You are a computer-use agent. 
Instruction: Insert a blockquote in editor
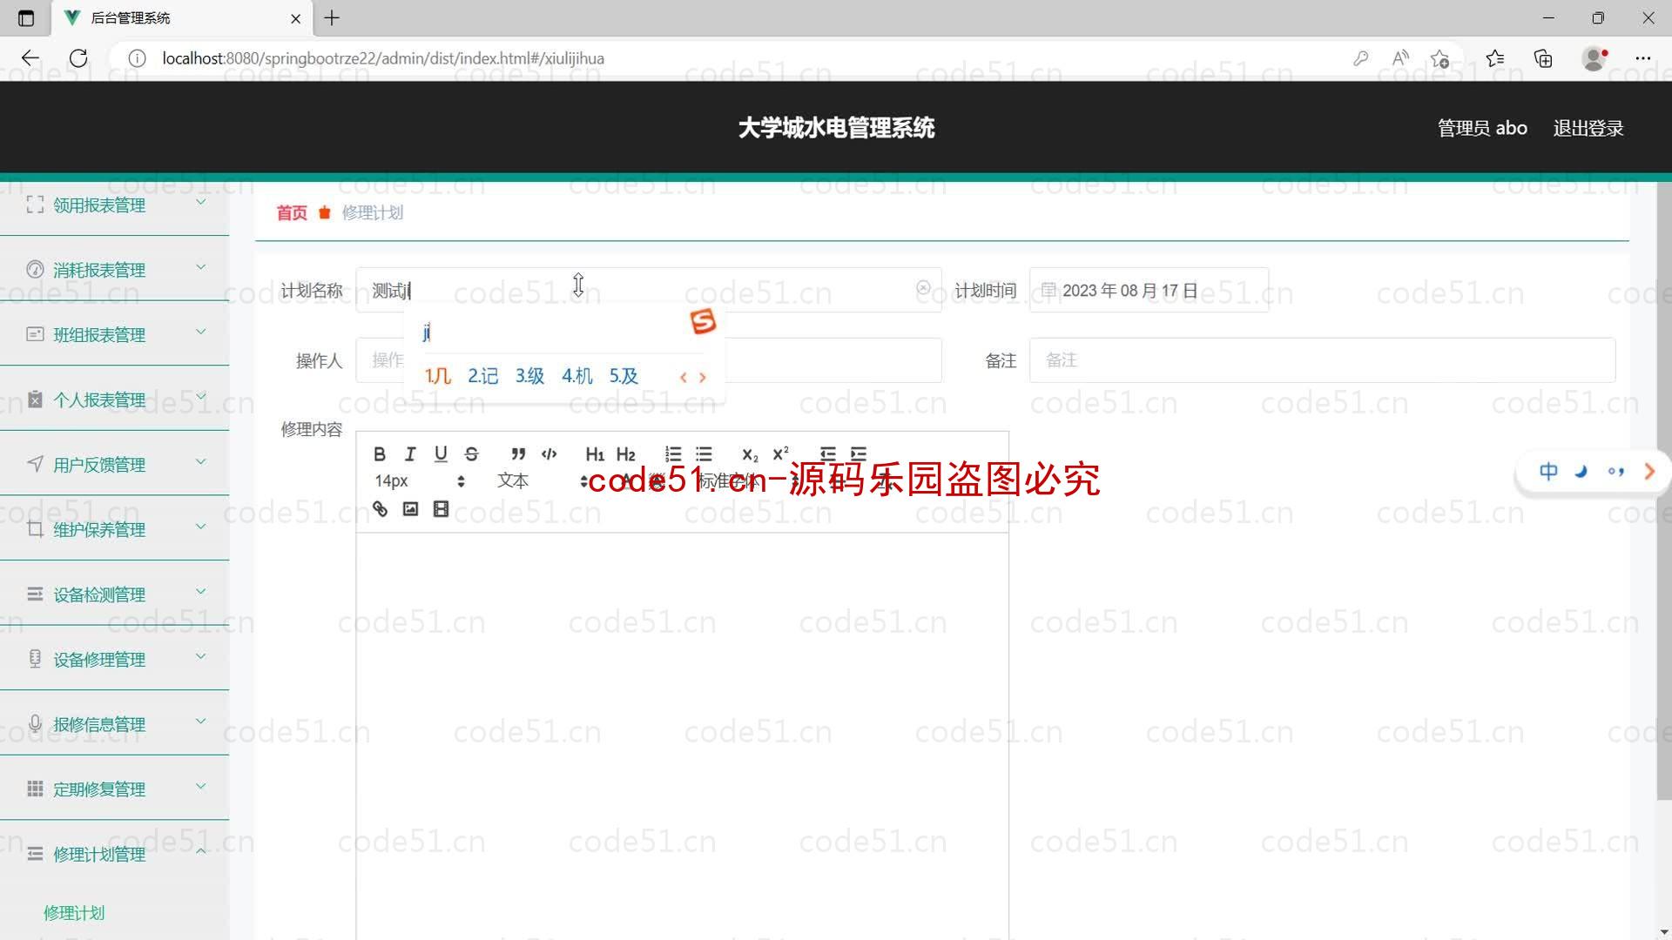[518, 453]
